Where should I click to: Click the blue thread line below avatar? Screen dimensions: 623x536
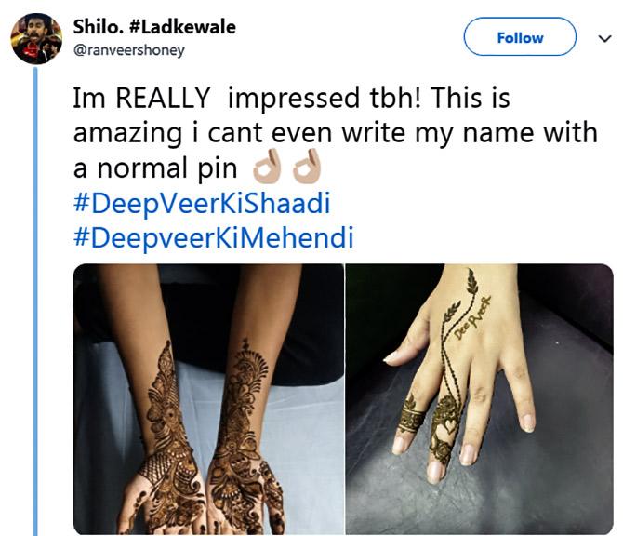click(35, 301)
